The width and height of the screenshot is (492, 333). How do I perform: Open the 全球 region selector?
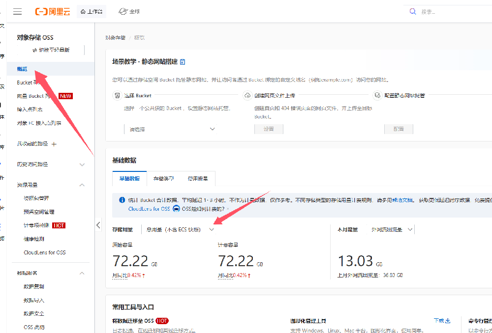(129, 12)
